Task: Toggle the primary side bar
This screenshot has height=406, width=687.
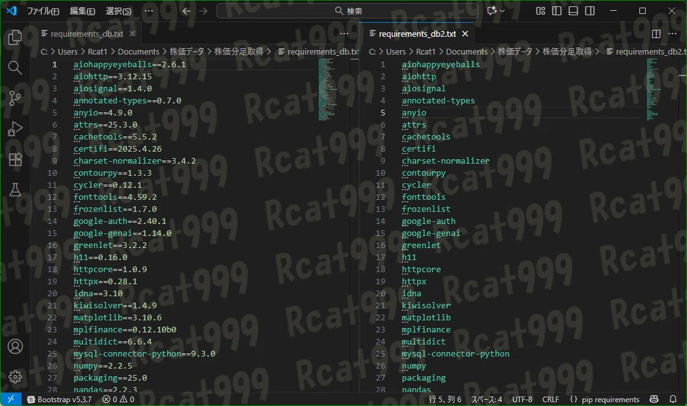Action: coord(557,11)
